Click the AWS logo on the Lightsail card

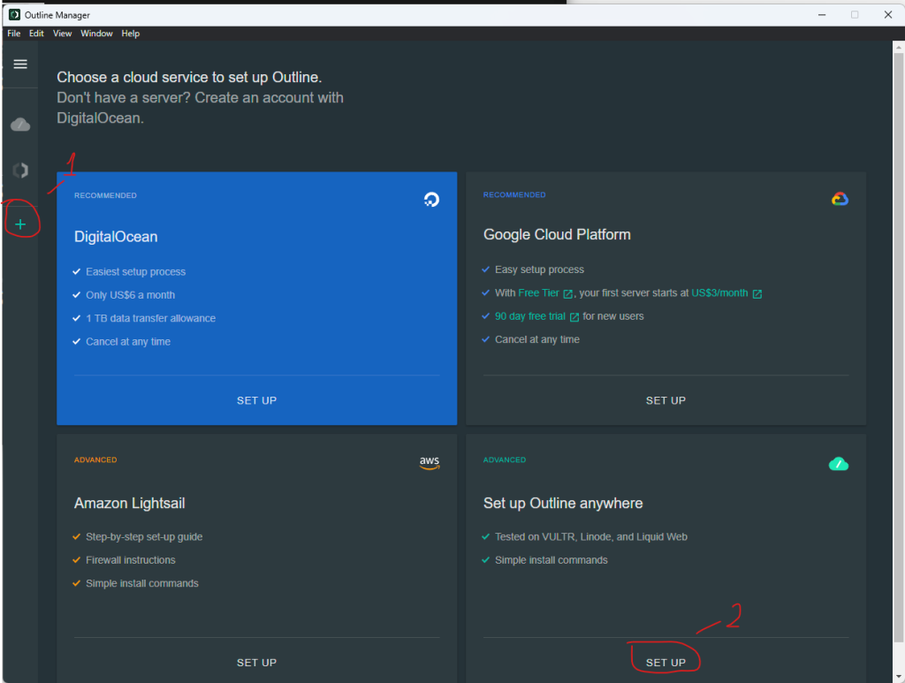(x=430, y=463)
